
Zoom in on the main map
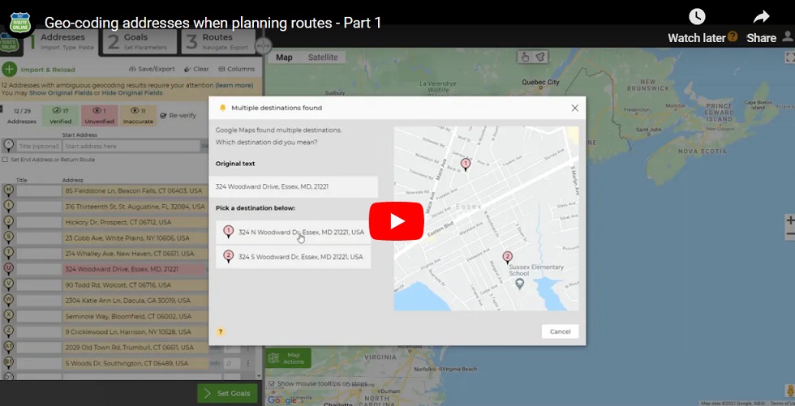pos(790,220)
